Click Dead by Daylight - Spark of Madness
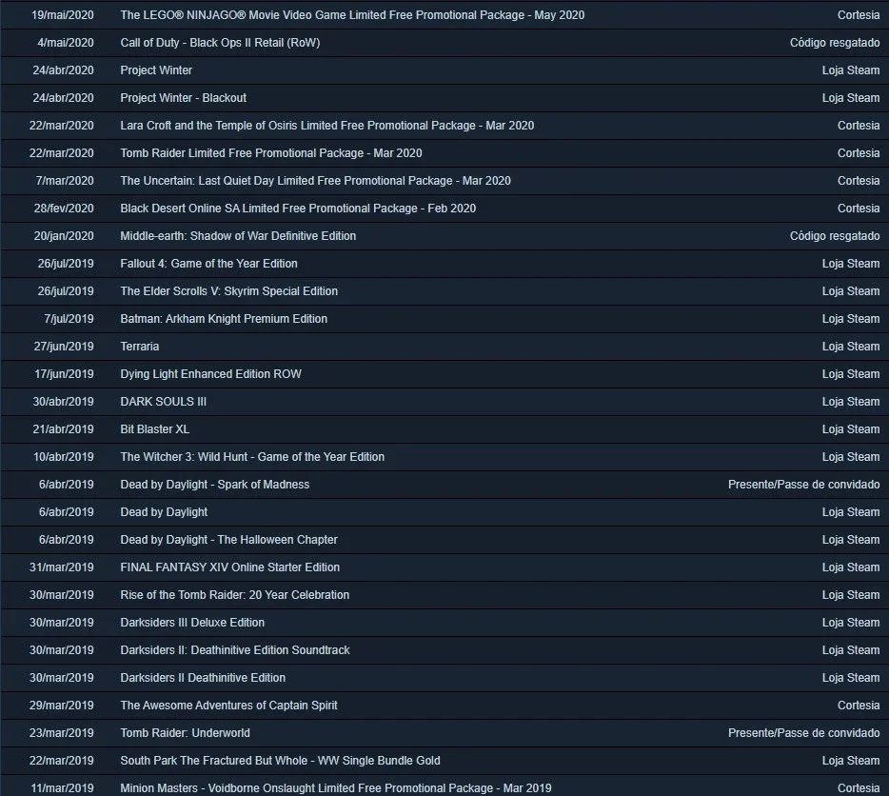This screenshot has width=889, height=796. click(215, 485)
